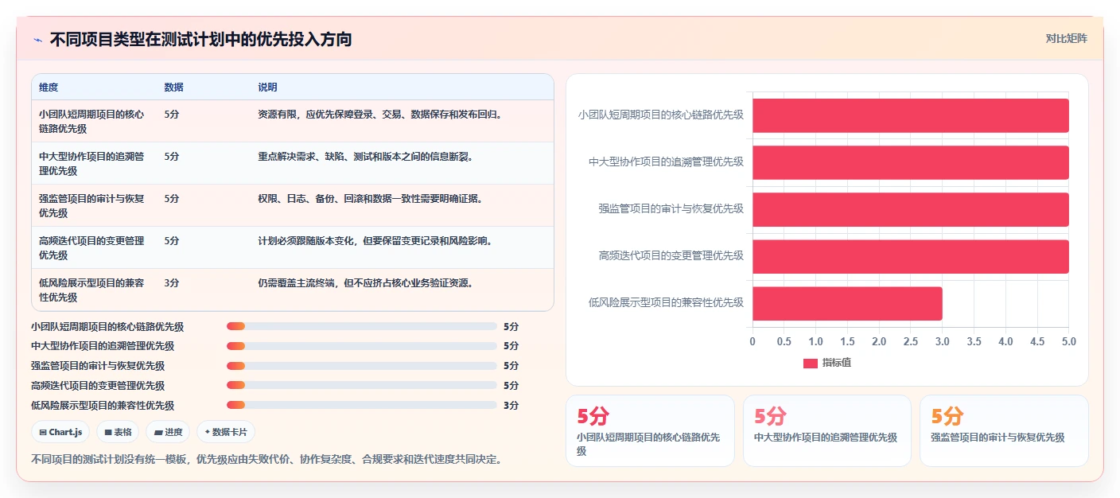The height and width of the screenshot is (498, 1120).
Task: Select the 表格 tag
Action: [118, 432]
